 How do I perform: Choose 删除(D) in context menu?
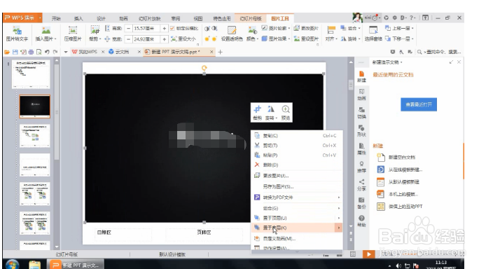[x=296, y=165]
